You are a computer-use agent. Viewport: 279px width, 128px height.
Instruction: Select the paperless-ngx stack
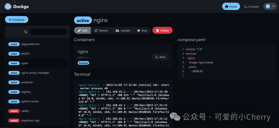(x=37, y=121)
